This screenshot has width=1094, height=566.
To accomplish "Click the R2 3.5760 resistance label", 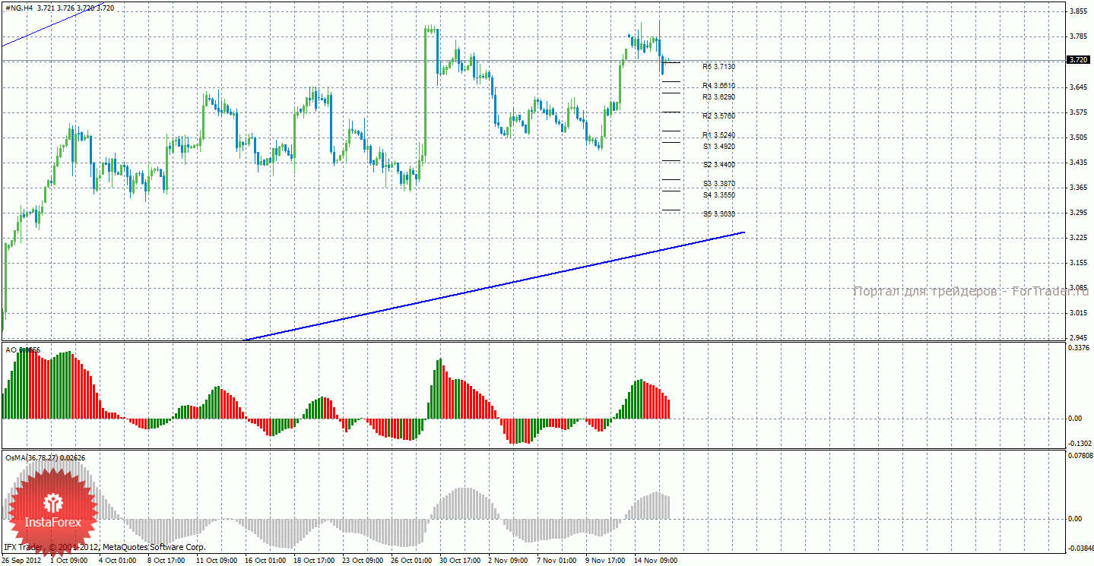I will (718, 116).
